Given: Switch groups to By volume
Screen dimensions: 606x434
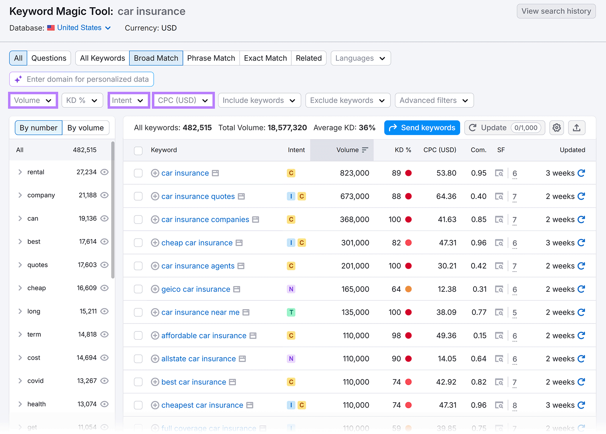Looking at the screenshot, I should (x=86, y=128).
